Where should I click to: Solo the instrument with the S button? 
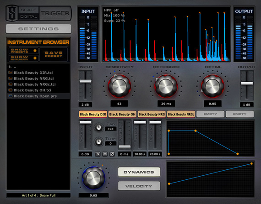click(98, 154)
